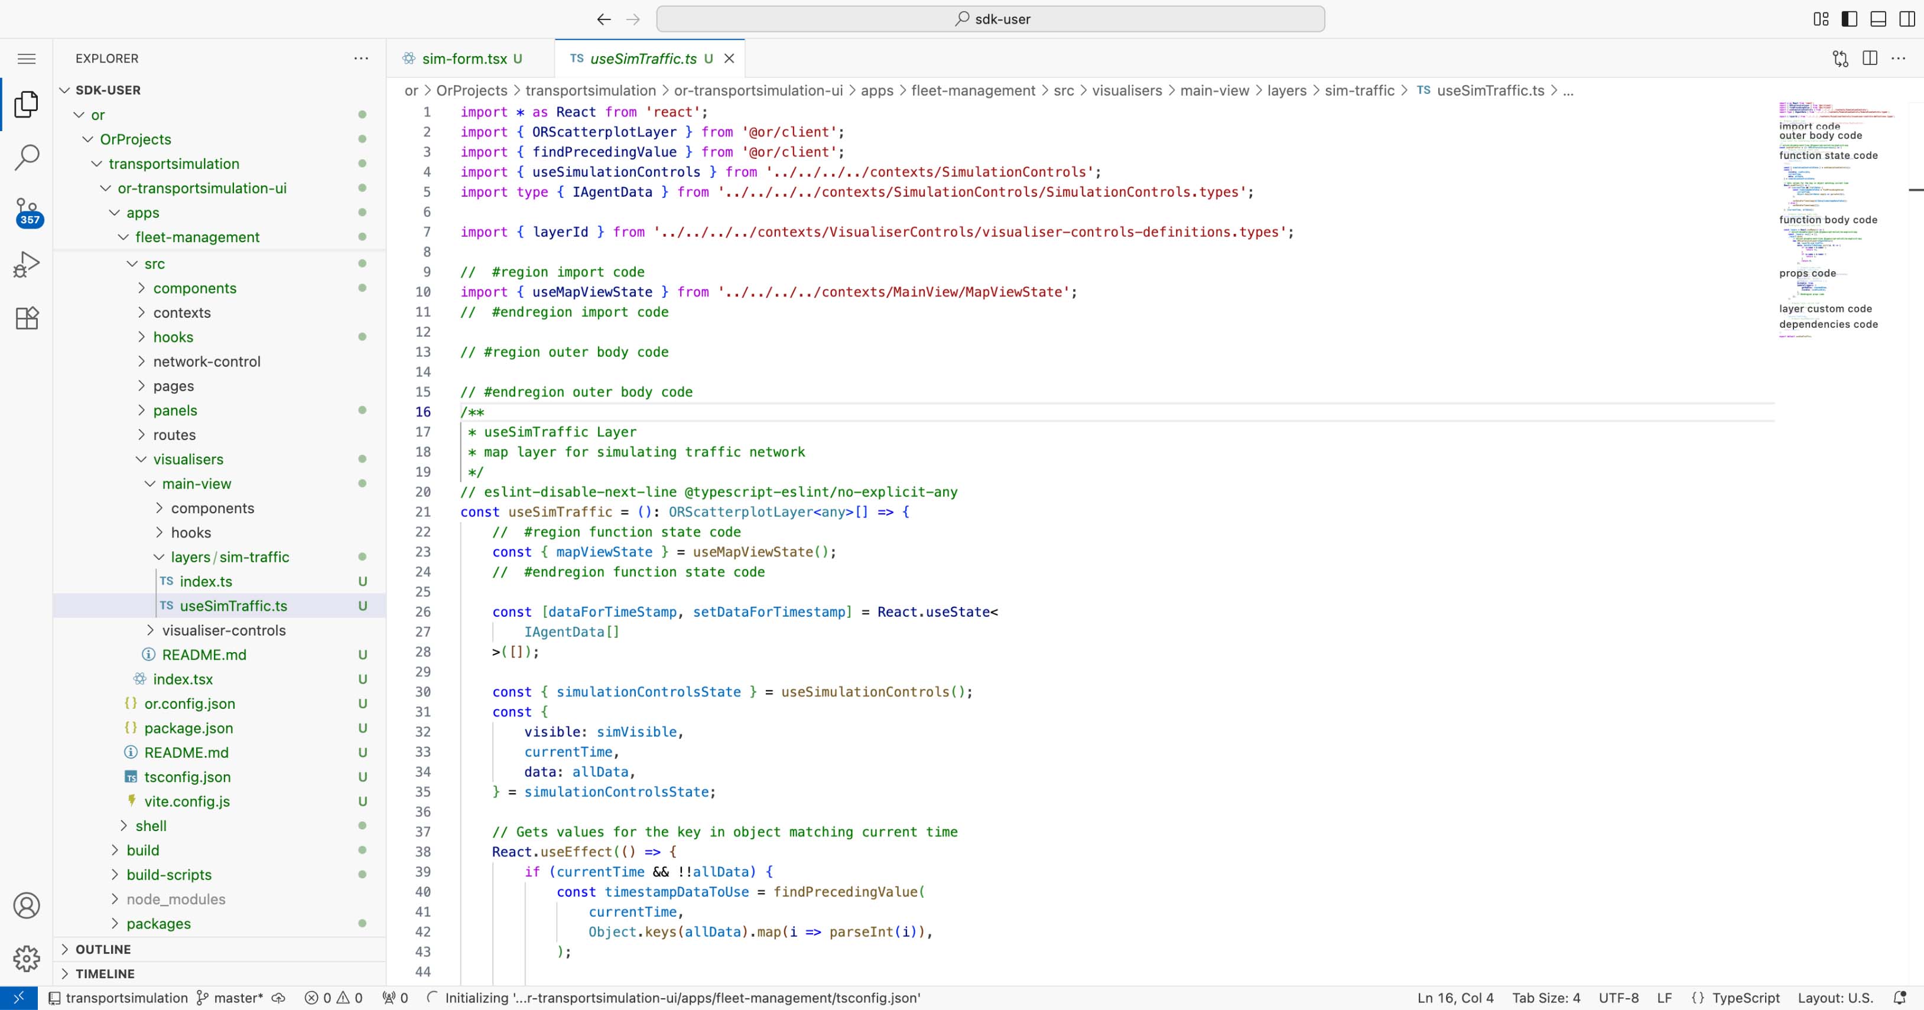Toggle the secondary side bar
The image size is (1924, 1010).
click(1907, 19)
